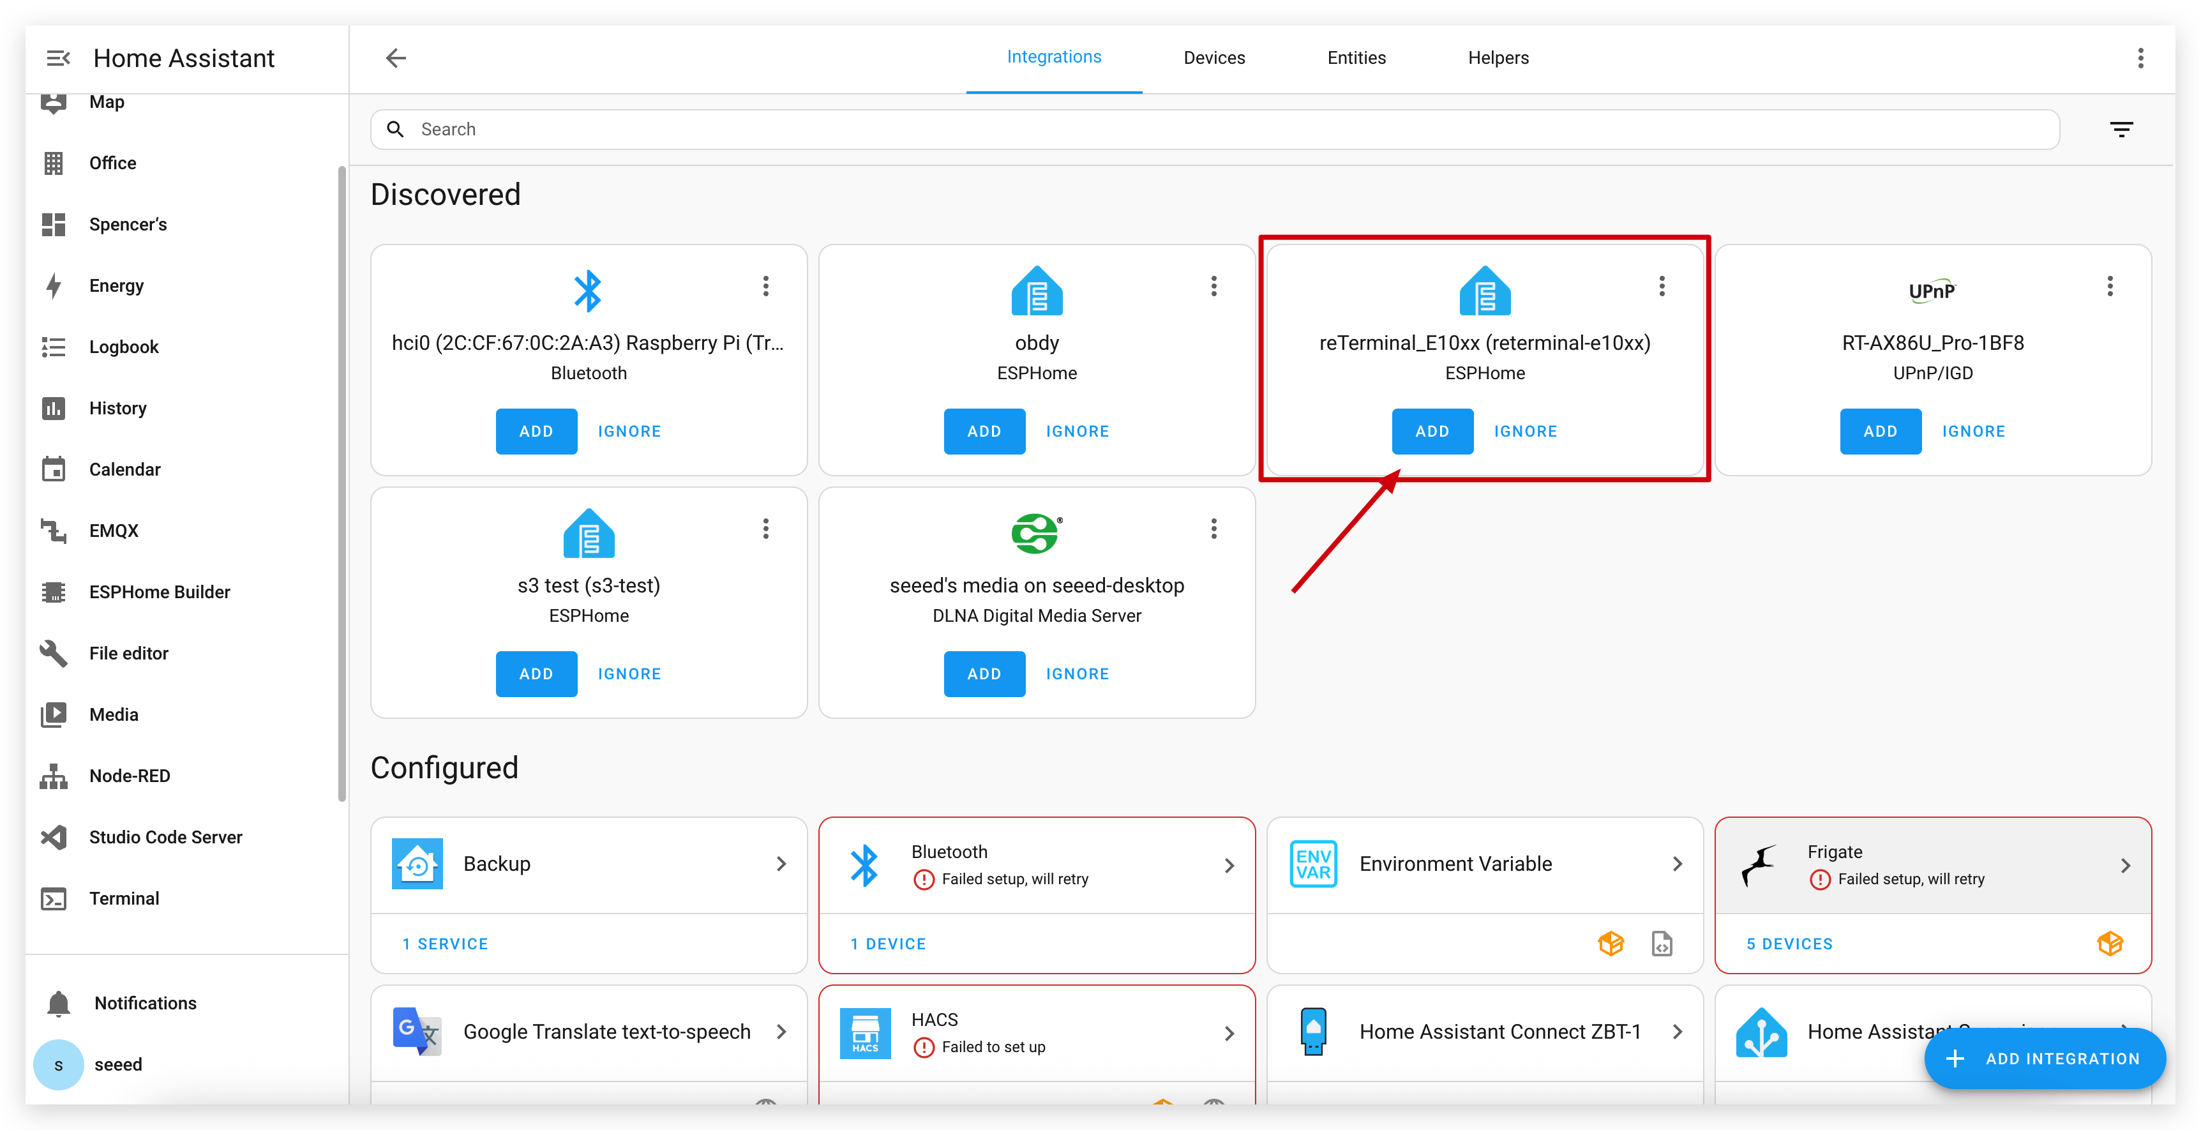2201x1130 pixels.
Task: Go back using the left arrow
Action: 396,58
